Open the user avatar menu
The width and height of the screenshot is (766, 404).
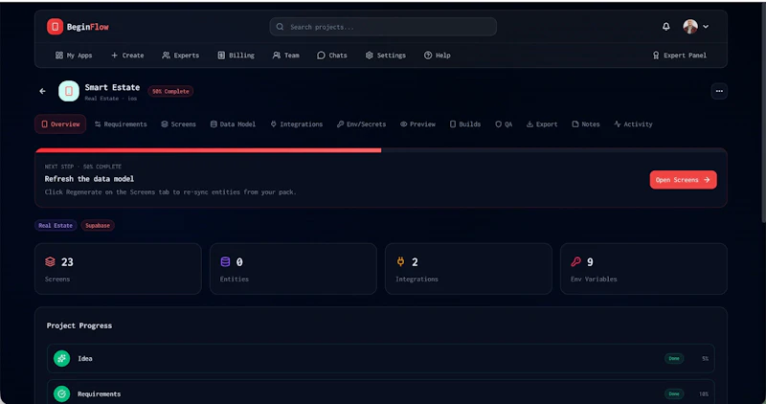point(689,27)
